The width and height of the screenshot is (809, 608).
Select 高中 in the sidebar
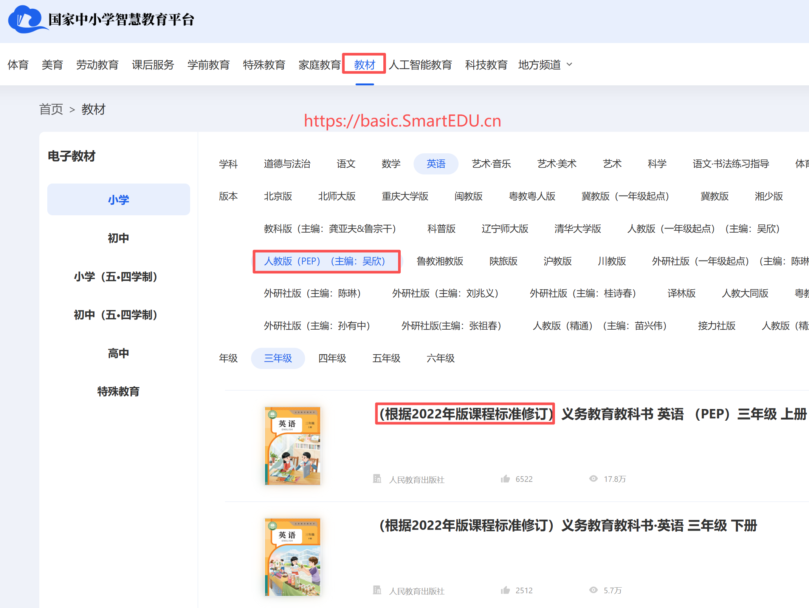coord(118,353)
